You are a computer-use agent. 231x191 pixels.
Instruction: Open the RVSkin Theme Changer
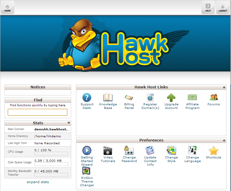87,171
